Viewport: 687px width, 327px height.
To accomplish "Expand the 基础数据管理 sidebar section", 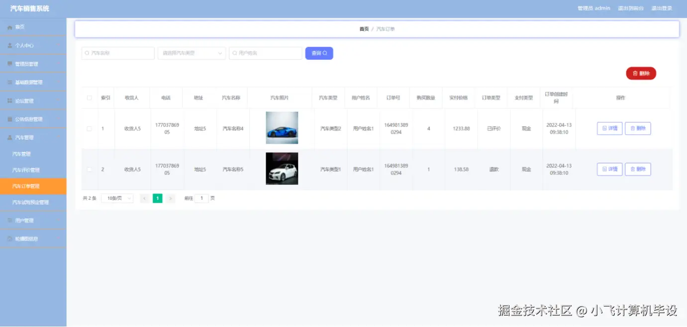I will point(33,82).
